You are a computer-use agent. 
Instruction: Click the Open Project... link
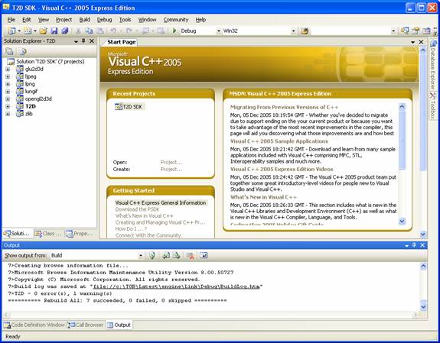pyautogui.click(x=171, y=162)
